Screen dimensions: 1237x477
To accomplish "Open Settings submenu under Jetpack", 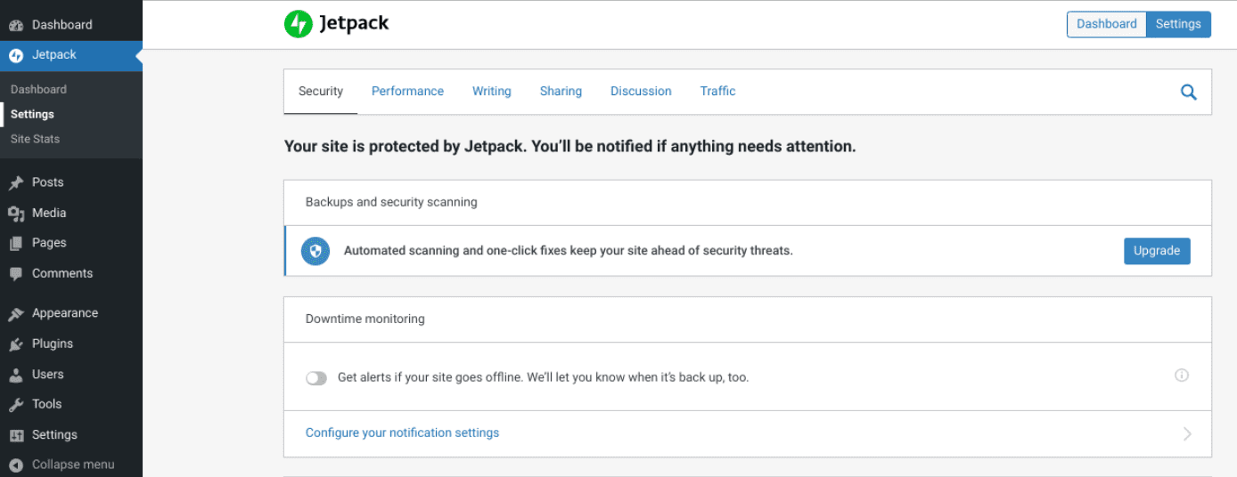I will tap(32, 114).
